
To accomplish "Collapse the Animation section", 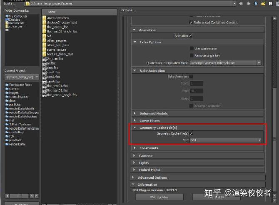I will tap(135, 30).
